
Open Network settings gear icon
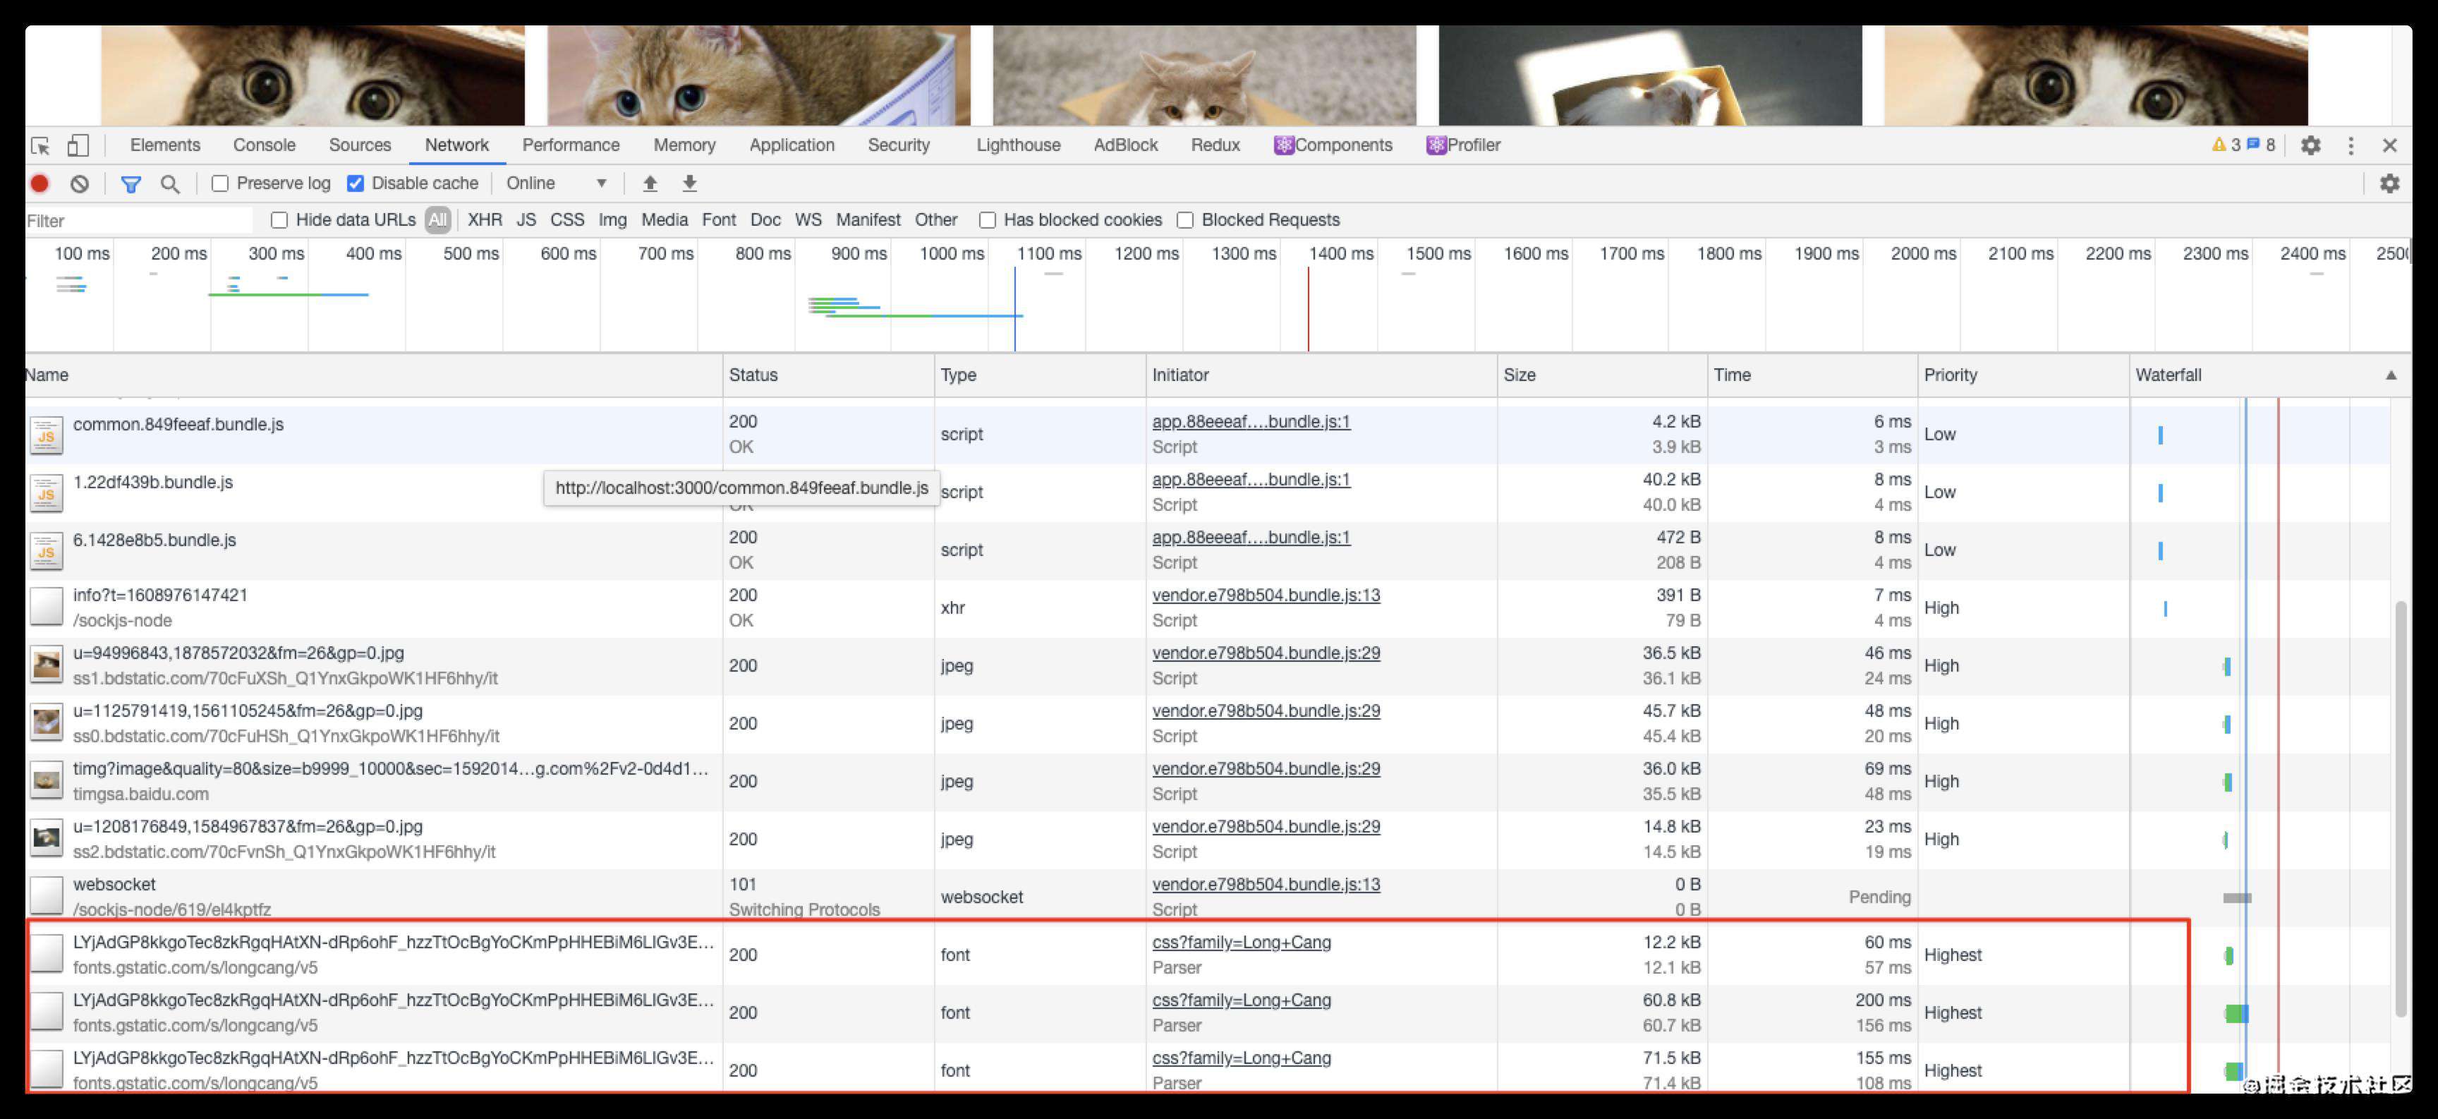2389,183
